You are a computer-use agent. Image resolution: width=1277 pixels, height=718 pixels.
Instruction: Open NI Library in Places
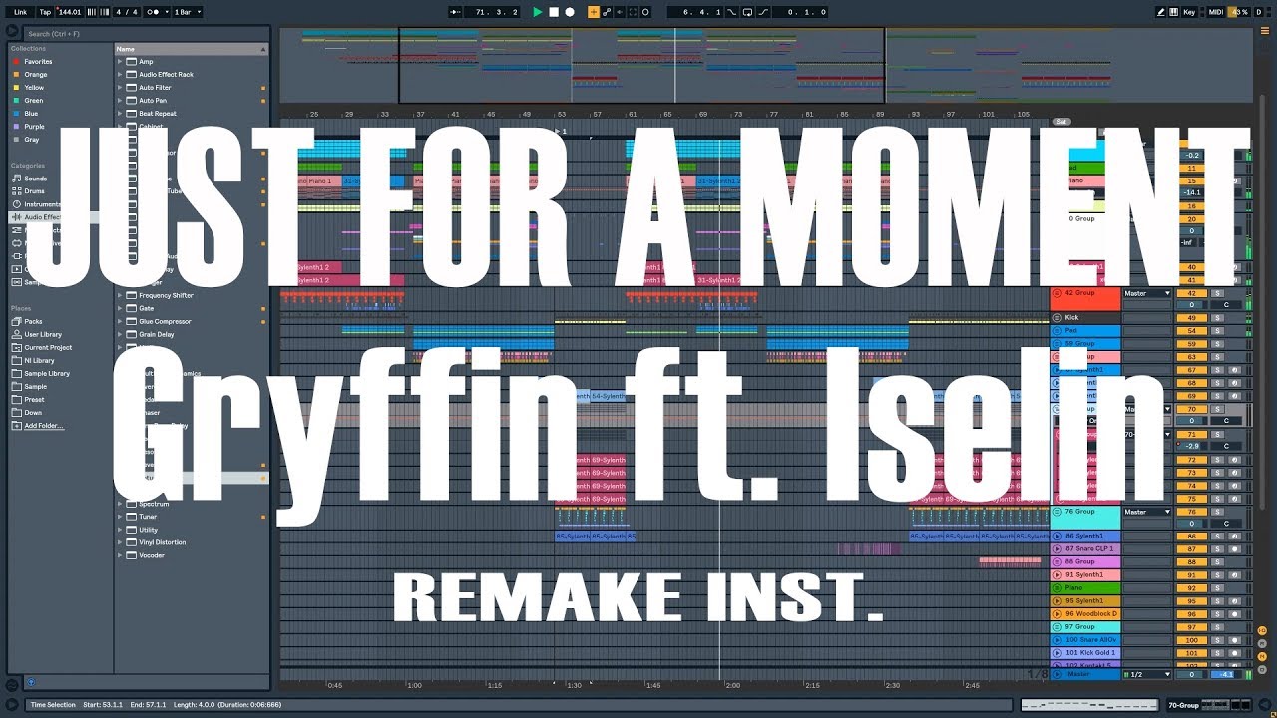tap(39, 360)
